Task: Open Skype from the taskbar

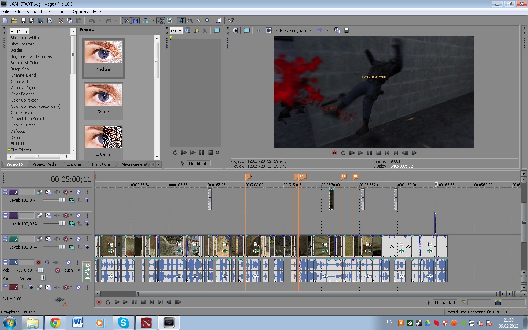Action: point(123,323)
